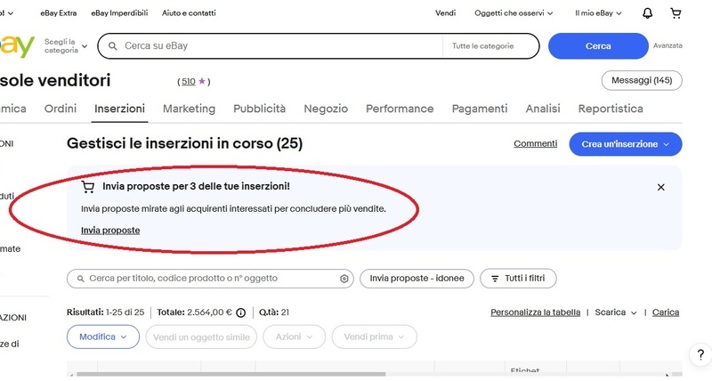The width and height of the screenshot is (712, 381).
Task: Expand the Scegli la categoria dropdown
Action: click(x=66, y=45)
